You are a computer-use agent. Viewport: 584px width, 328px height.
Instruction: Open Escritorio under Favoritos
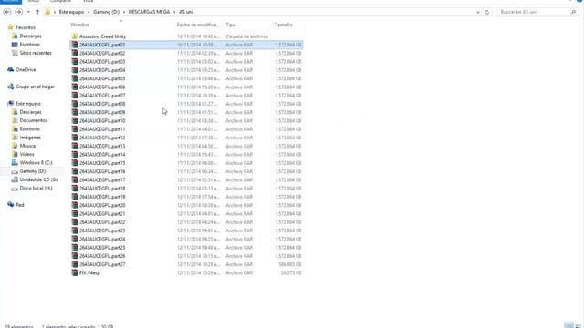coord(30,45)
